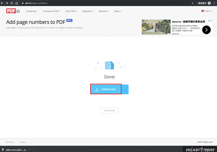Open English language selector
The width and height of the screenshot is (217, 152).
207,11
